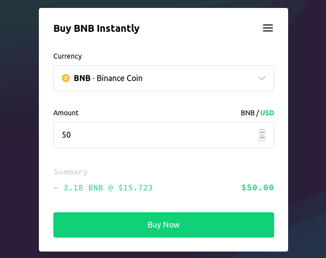
Task: Switch amount unit to BNB
Action: tap(247, 113)
